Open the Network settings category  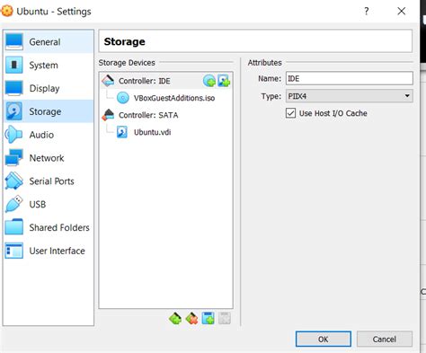pos(49,158)
